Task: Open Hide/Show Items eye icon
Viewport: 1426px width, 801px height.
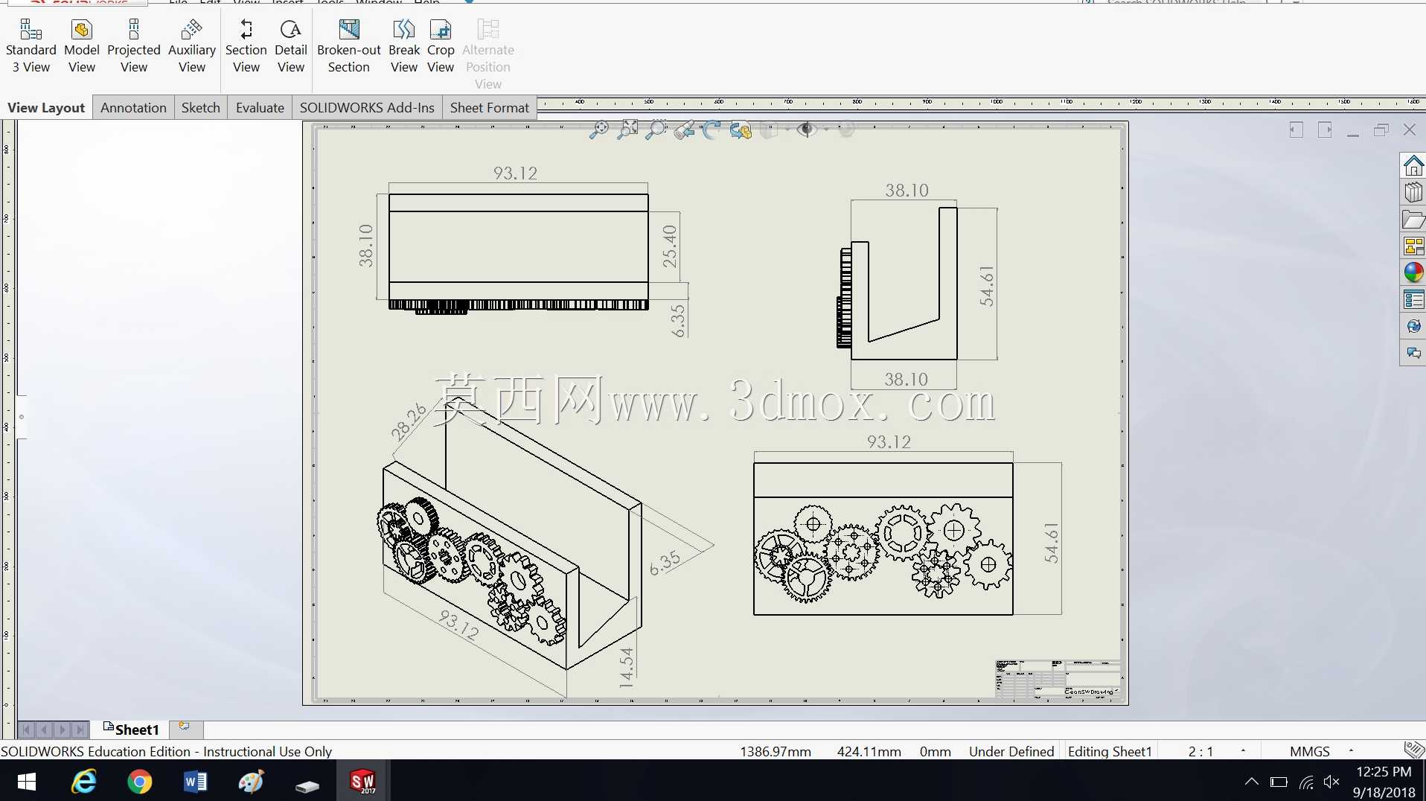Action: 807,130
